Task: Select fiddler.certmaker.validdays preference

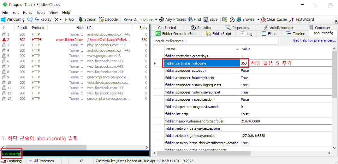Action: 202,63
